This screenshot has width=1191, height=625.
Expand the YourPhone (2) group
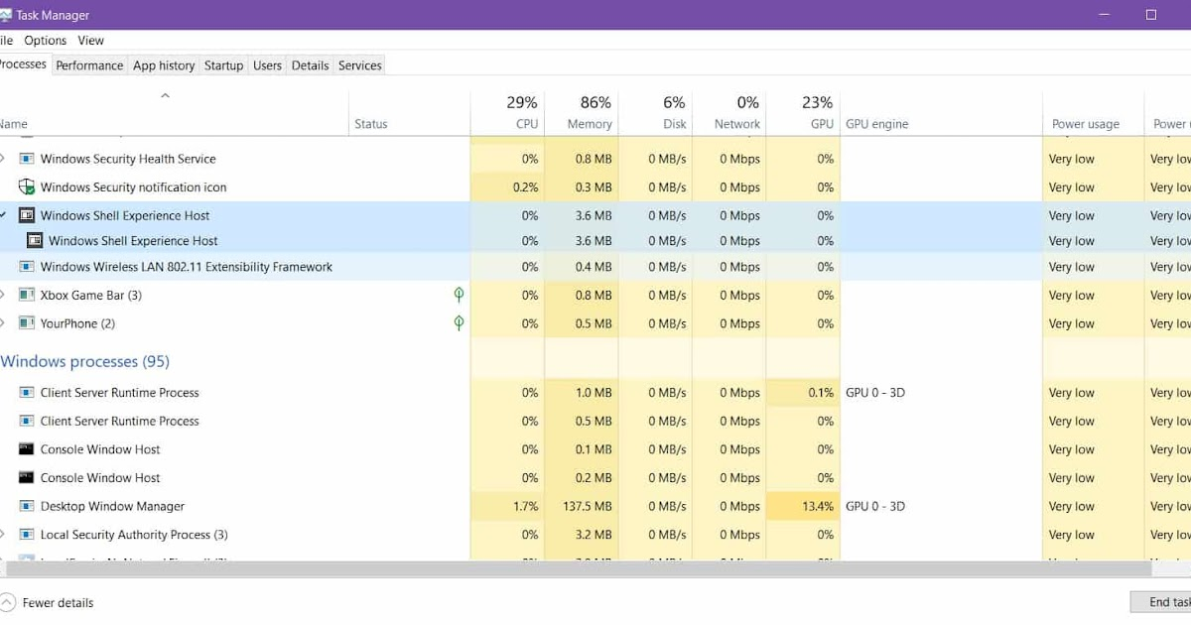3,323
